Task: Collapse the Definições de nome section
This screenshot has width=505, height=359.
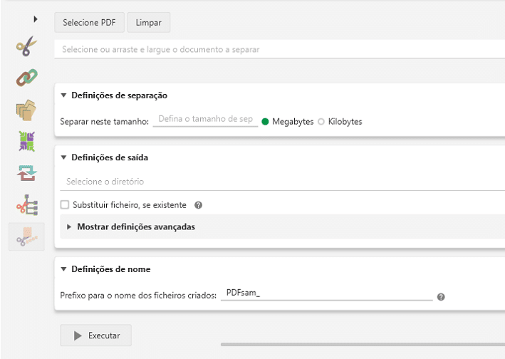Action: (x=63, y=269)
